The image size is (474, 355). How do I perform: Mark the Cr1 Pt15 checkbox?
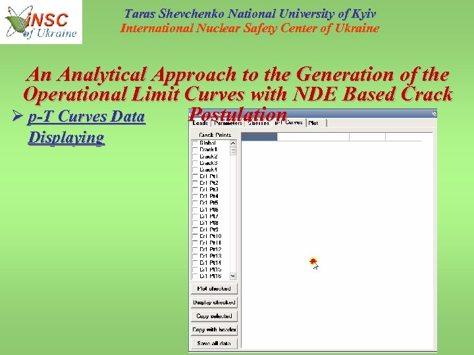(196, 270)
